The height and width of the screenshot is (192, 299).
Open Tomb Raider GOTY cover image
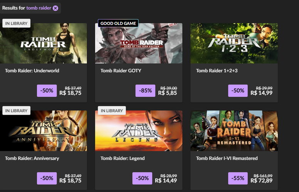click(x=139, y=43)
